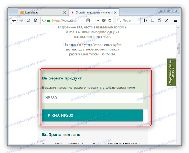
Task: Open the Обратная связь (опрос) feedback tab
Action: (x=171, y=72)
